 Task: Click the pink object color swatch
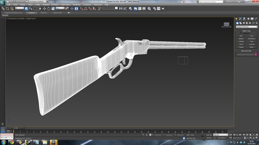(x=256, y=54)
